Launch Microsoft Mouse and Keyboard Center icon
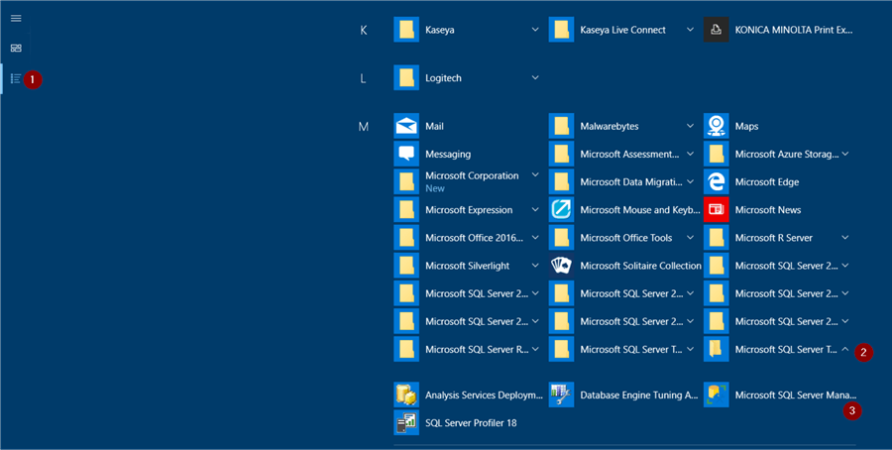 coord(562,209)
